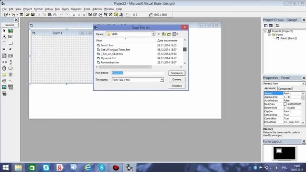Select the Shape control tool
The image size is (306, 172).
coord(4,81)
